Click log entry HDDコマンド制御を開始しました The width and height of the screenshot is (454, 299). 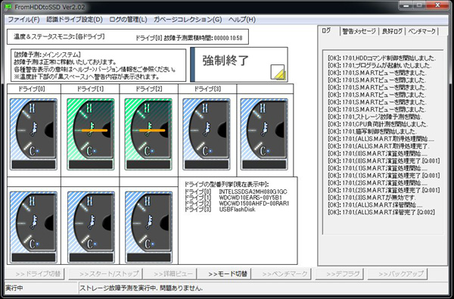[382, 58]
